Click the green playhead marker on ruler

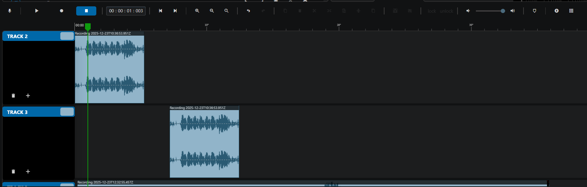88,26
